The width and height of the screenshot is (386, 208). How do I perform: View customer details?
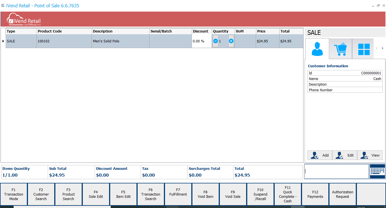(370, 155)
